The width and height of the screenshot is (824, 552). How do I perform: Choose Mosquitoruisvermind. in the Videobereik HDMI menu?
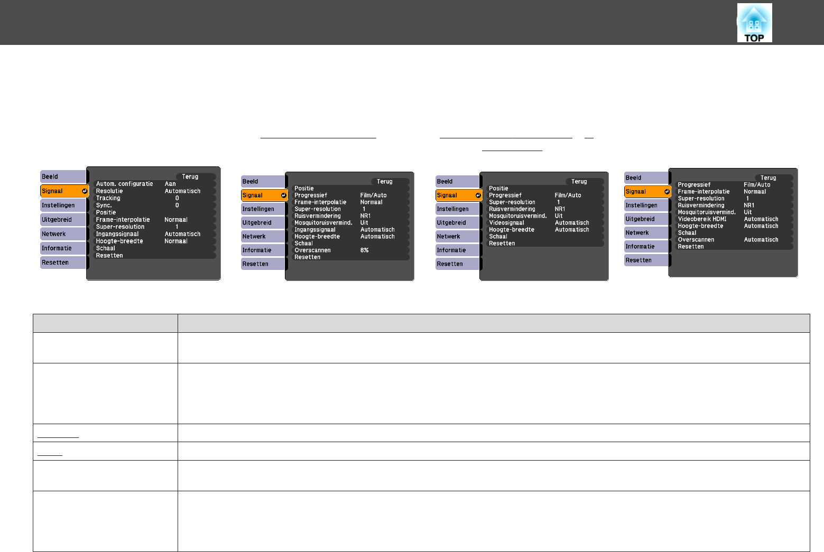(x=734, y=212)
